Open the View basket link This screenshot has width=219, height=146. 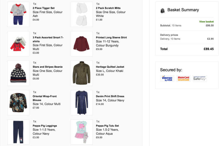(206, 22)
